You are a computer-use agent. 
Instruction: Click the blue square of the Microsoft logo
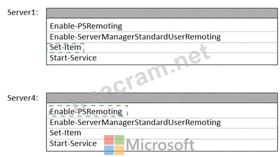[x=109, y=150]
